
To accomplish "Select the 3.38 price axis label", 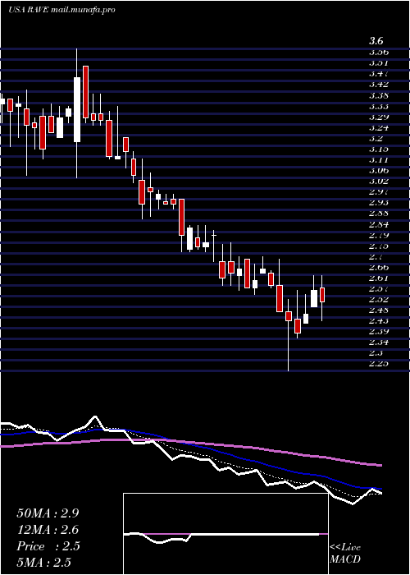I will pos(379,95).
